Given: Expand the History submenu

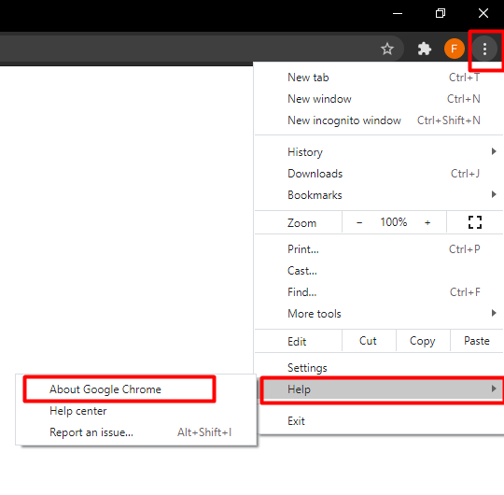Looking at the screenshot, I should [x=379, y=152].
